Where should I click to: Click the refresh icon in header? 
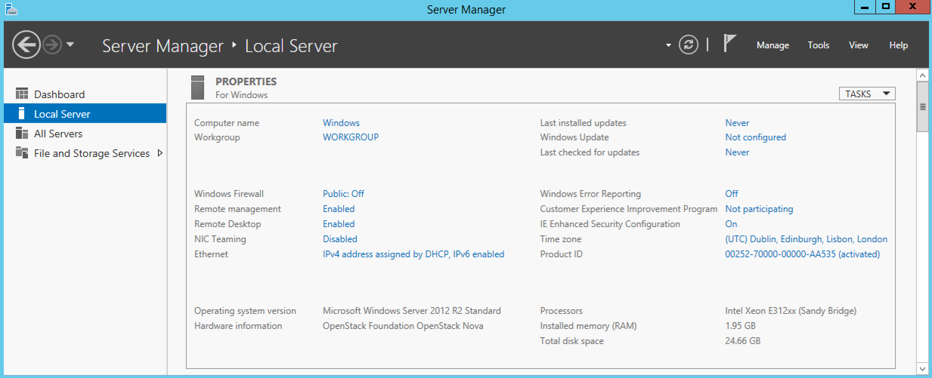(688, 45)
